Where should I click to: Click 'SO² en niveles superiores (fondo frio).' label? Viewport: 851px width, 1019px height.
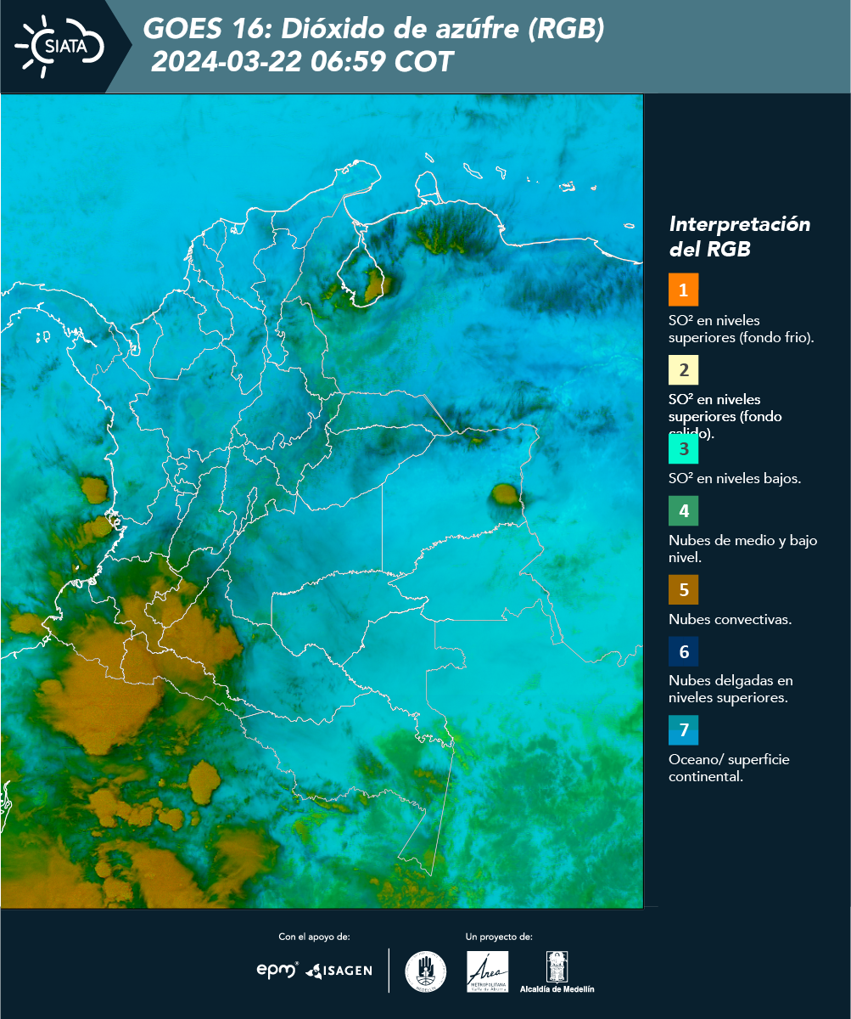[742, 329]
